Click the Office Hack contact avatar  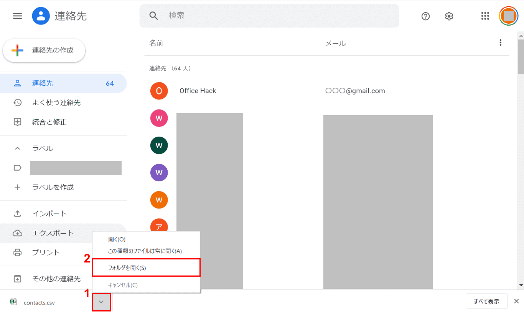point(159,91)
